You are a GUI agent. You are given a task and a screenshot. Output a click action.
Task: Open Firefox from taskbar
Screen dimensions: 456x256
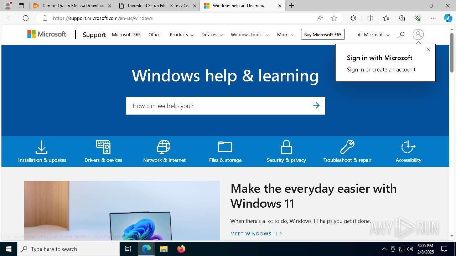click(181, 249)
